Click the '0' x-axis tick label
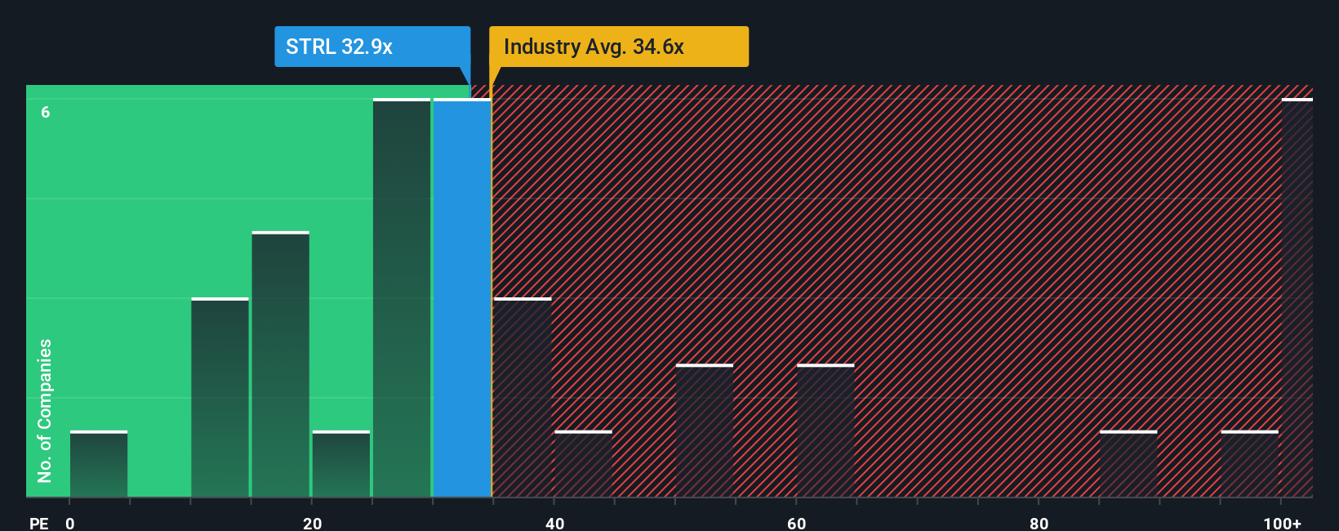The height and width of the screenshot is (531, 1339). point(70,524)
